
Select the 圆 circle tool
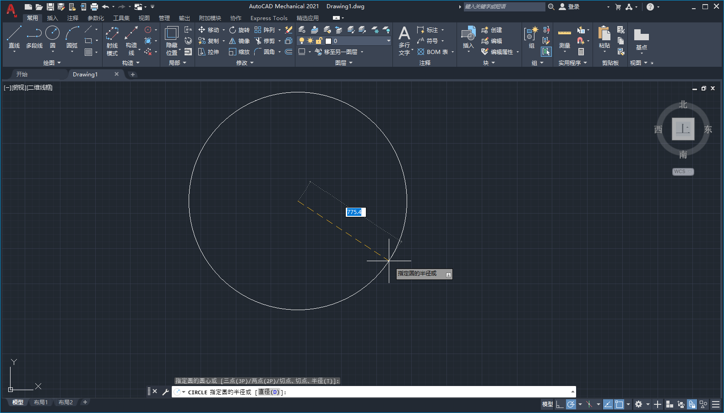click(53, 37)
